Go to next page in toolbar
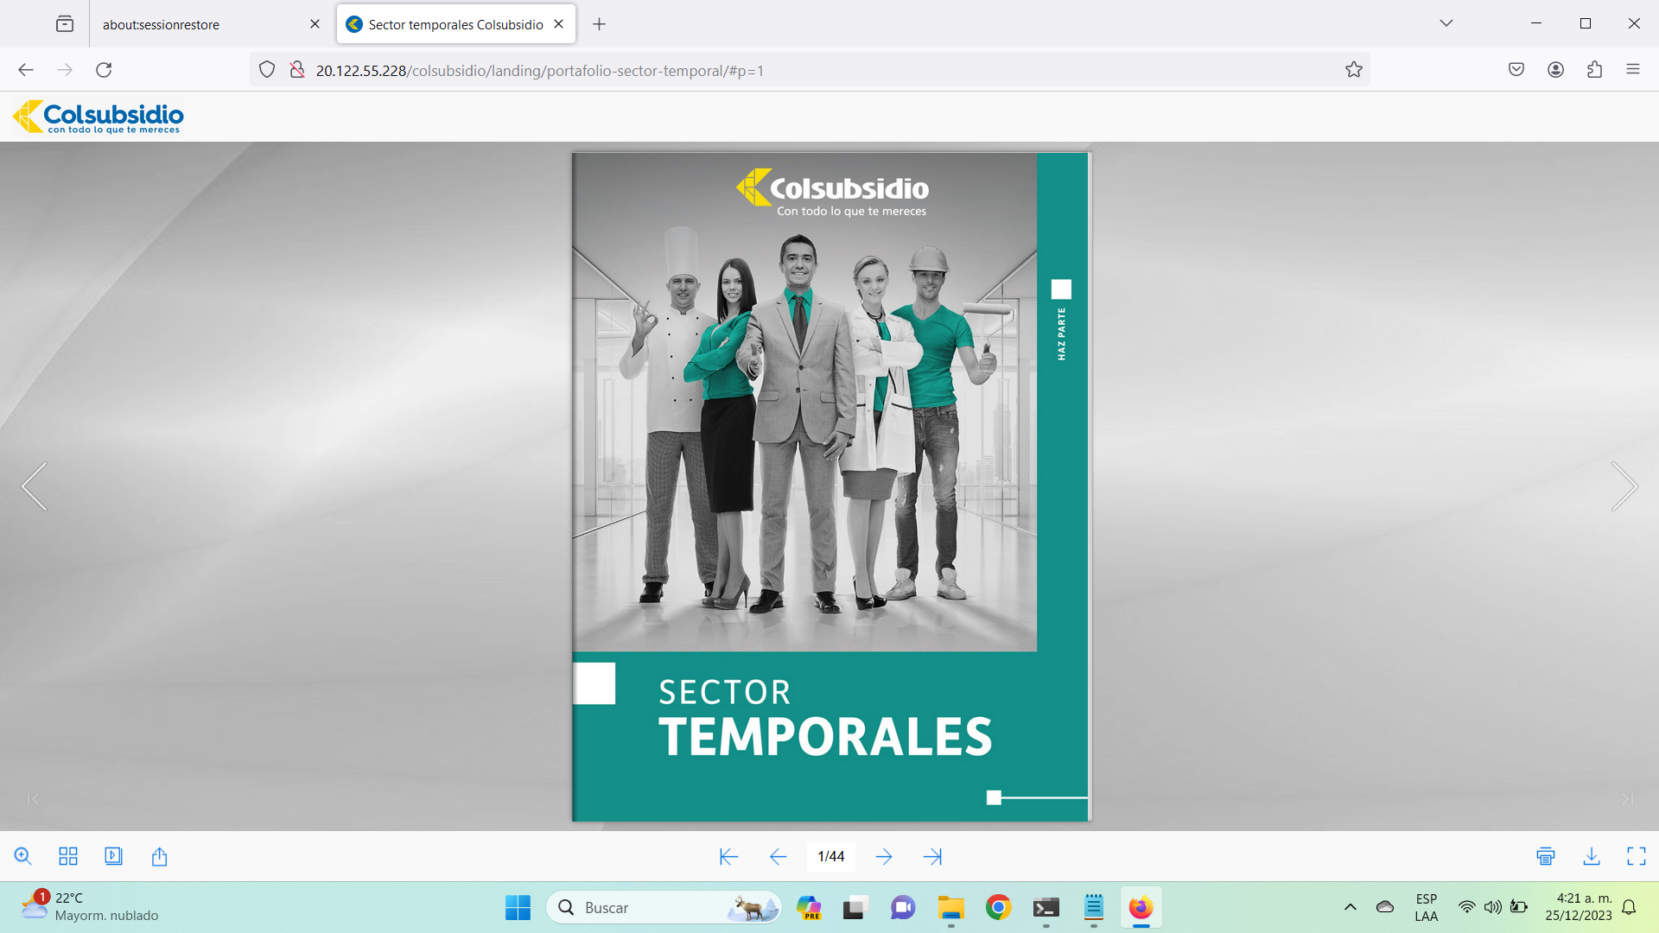Image resolution: width=1659 pixels, height=933 pixels. tap(884, 856)
